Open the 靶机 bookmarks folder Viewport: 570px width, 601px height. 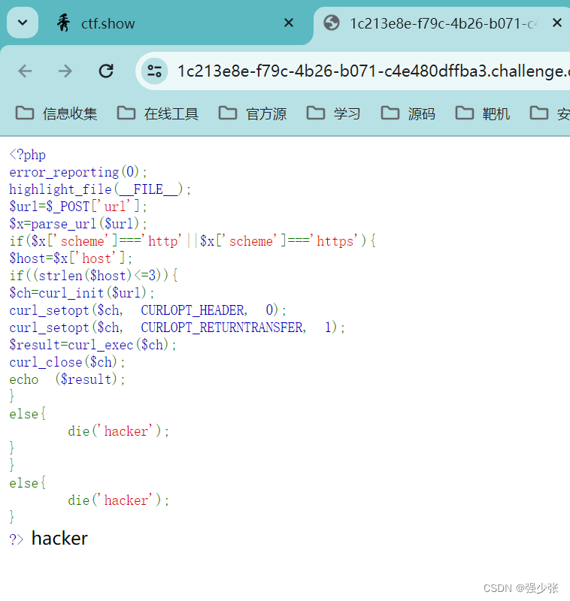click(x=483, y=113)
